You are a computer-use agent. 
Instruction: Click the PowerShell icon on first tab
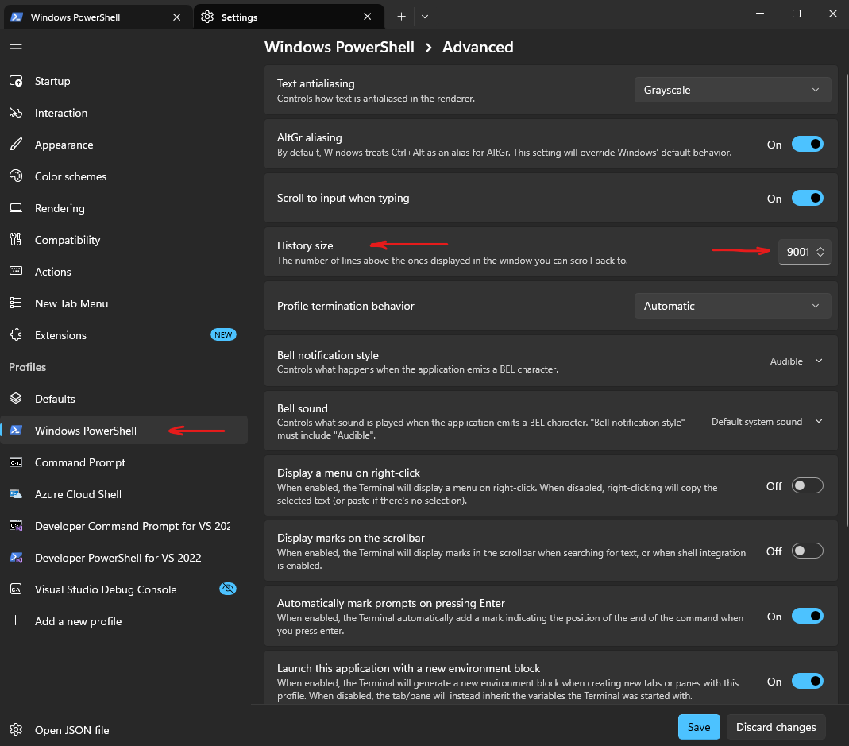(x=16, y=17)
